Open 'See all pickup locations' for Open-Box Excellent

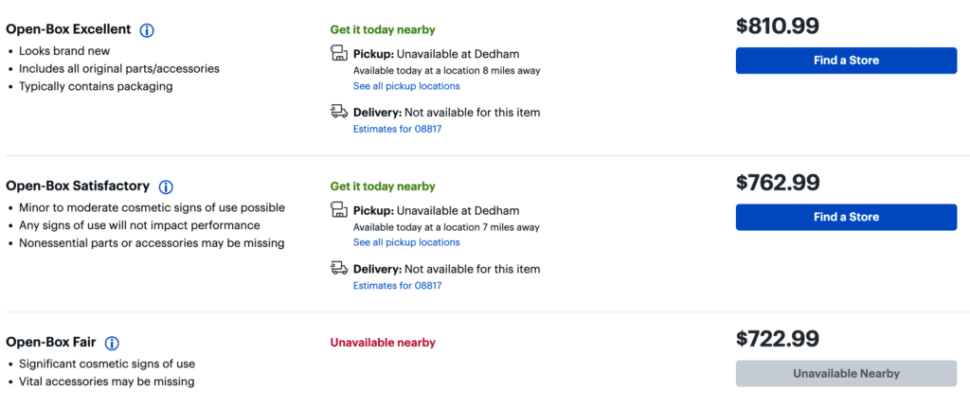tap(406, 86)
